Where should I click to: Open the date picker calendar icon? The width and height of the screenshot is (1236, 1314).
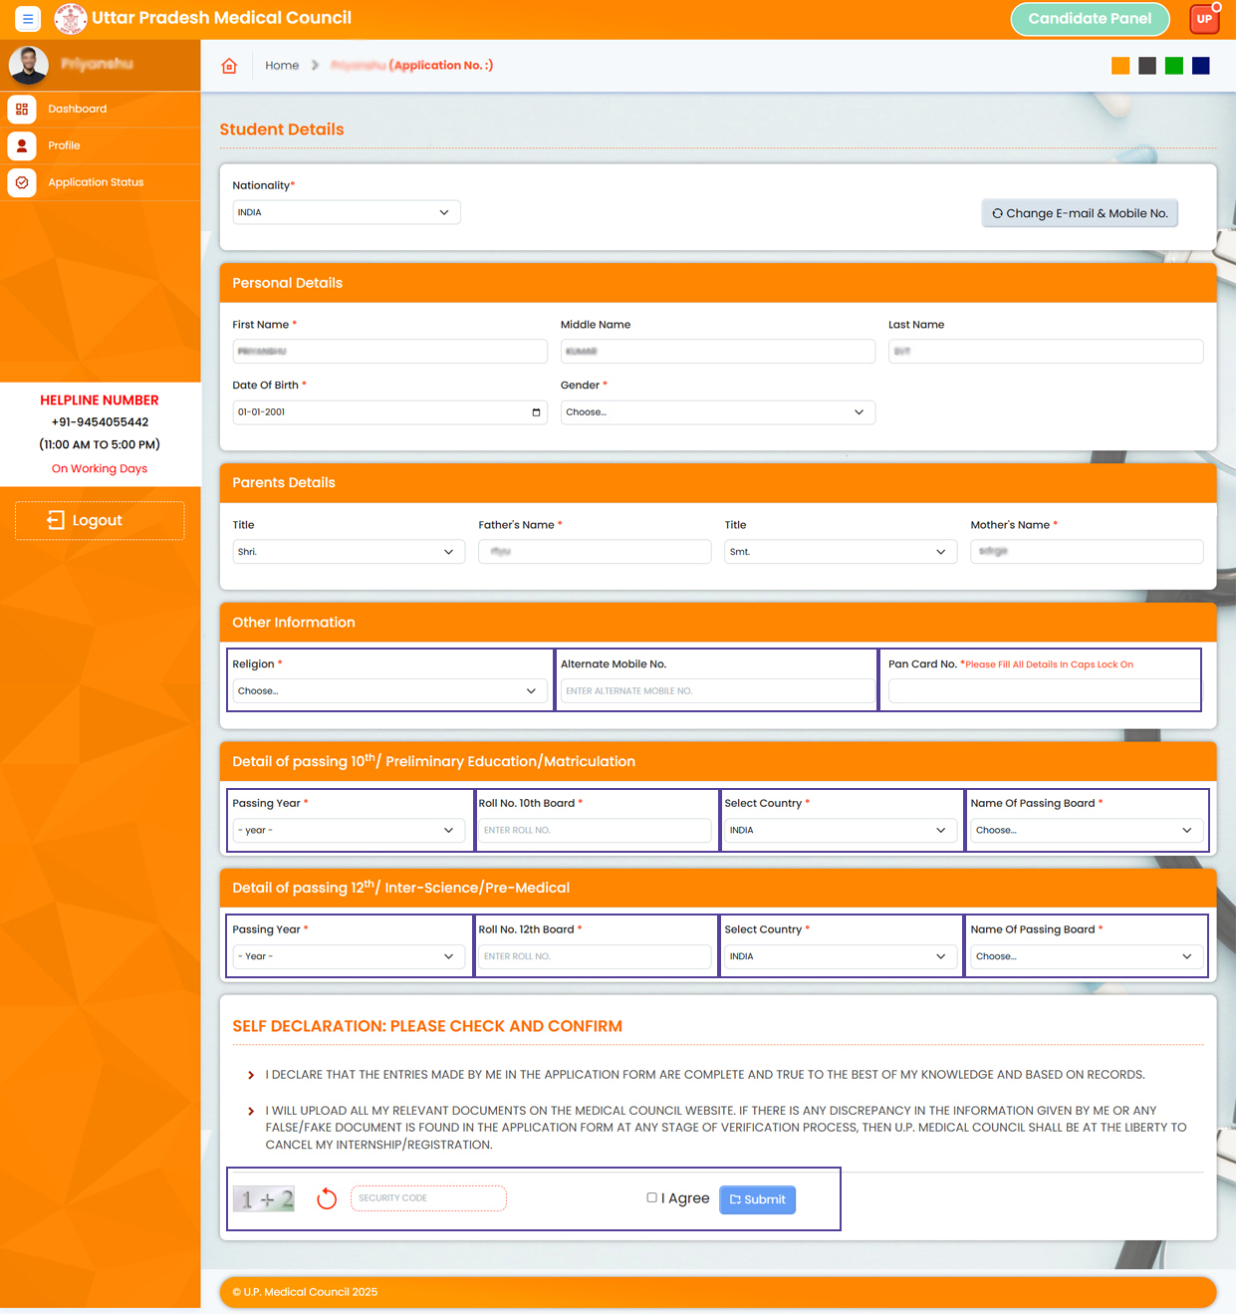(536, 412)
